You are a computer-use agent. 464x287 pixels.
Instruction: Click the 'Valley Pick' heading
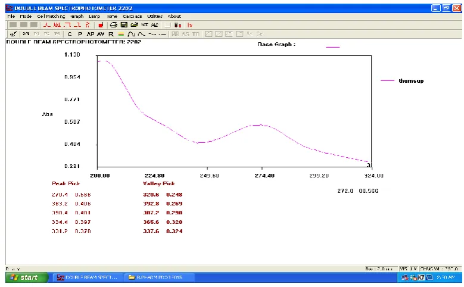[159, 183]
